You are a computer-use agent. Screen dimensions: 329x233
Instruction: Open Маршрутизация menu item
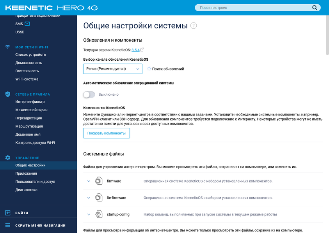[29, 126]
